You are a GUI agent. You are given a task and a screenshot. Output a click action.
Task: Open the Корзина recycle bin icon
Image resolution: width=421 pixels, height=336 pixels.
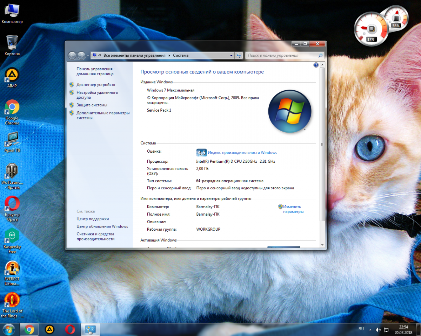click(12, 43)
